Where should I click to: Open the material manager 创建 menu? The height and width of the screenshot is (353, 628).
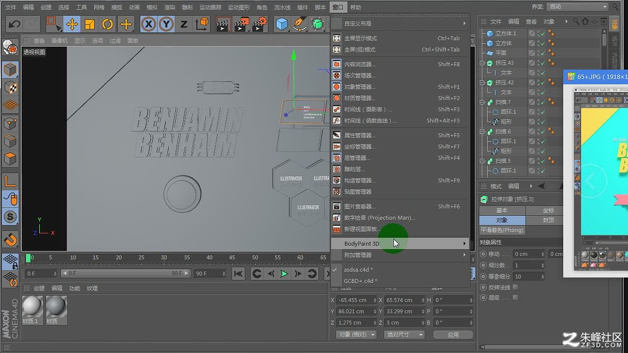39,288
